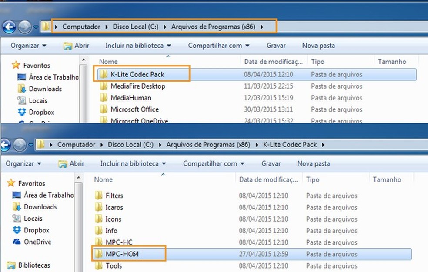Click Favoritos star in upper sidebar
428x272 pixels.
[x=16, y=65]
